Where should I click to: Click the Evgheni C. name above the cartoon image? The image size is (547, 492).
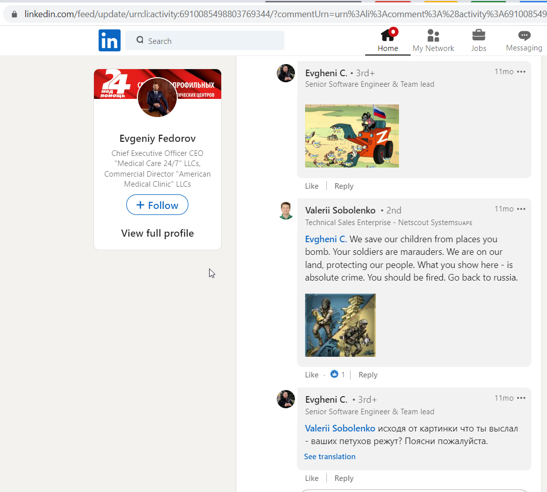[326, 73]
